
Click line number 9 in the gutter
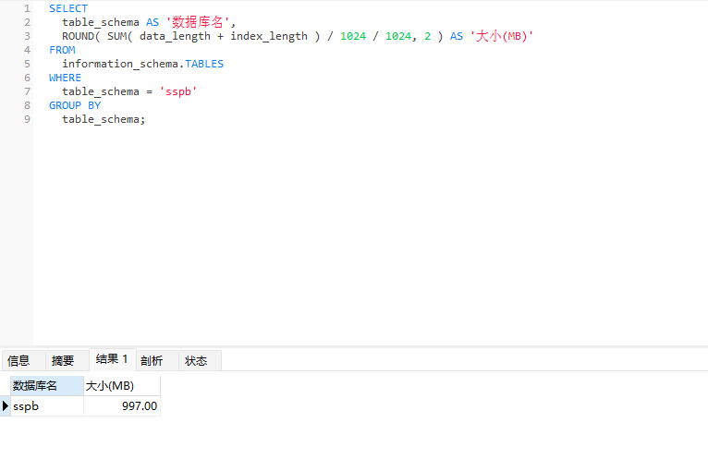tap(27, 119)
